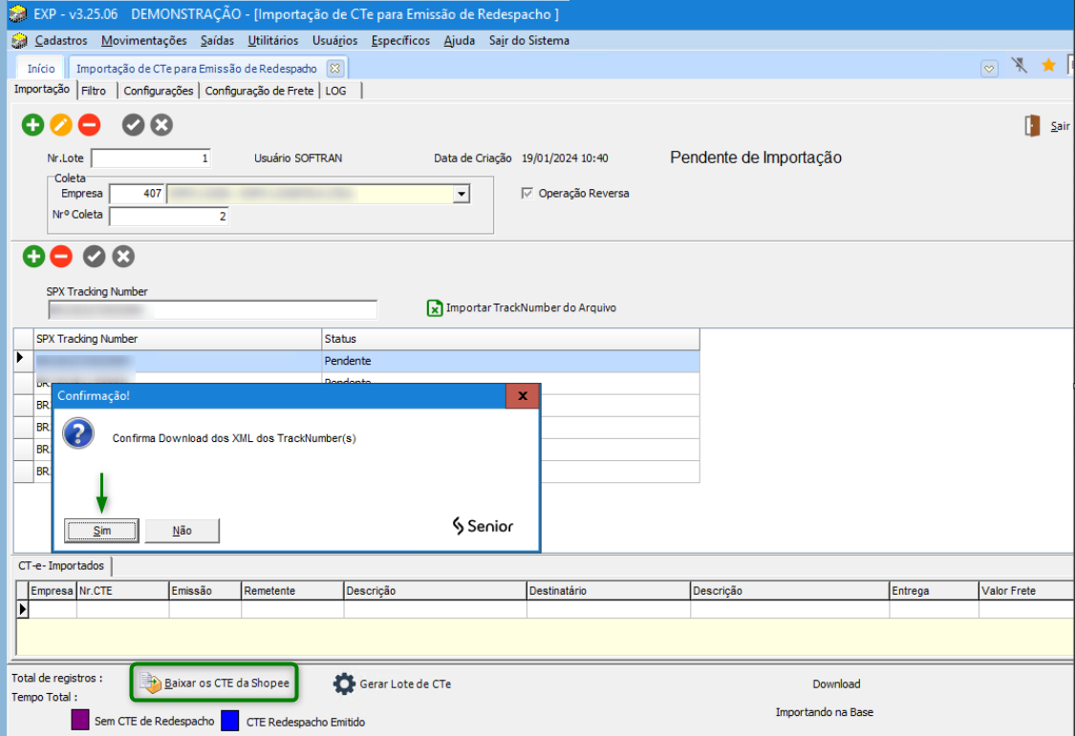Click the purple Sem CTE de Redespacho swatch
The width and height of the screenshot is (1075, 736).
(x=80, y=721)
